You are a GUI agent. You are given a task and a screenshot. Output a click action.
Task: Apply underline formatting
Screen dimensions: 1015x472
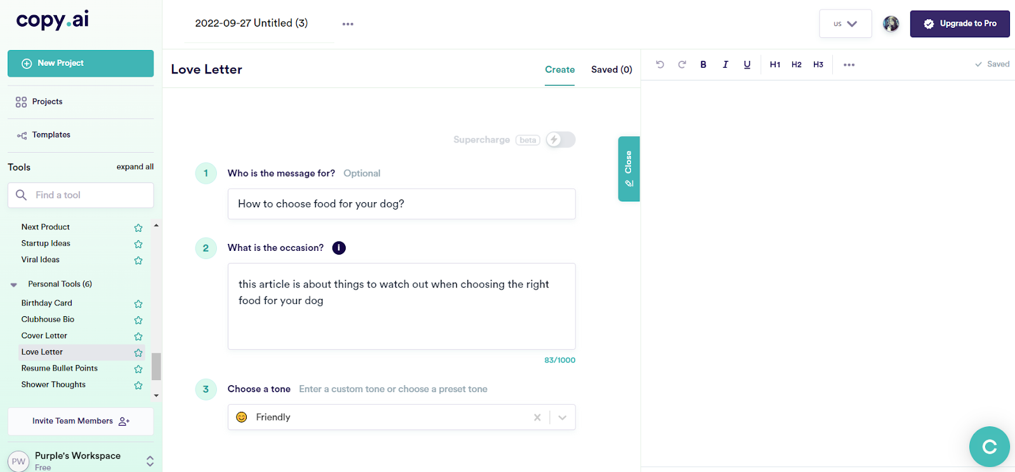pos(747,65)
